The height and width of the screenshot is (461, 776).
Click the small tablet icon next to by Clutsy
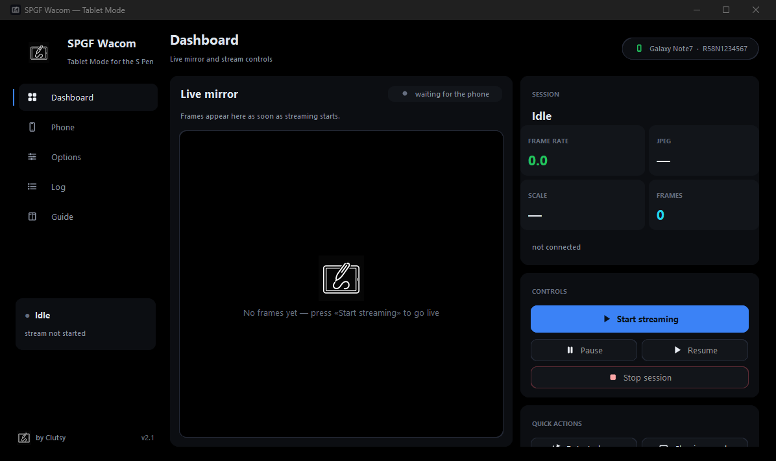coord(24,438)
